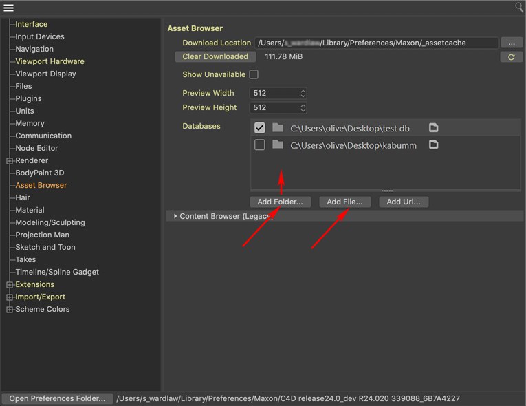Click the file icon beside test db path
This screenshot has height=406, width=526.
(433, 128)
